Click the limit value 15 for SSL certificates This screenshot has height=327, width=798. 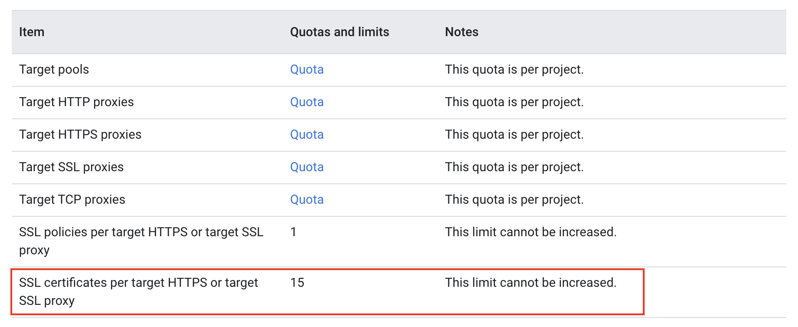(x=297, y=283)
